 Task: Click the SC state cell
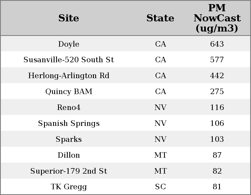(x=160, y=187)
